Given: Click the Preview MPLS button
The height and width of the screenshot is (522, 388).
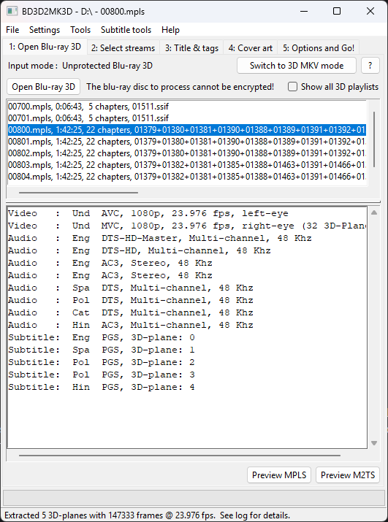Looking at the screenshot, I should pyautogui.click(x=279, y=475).
